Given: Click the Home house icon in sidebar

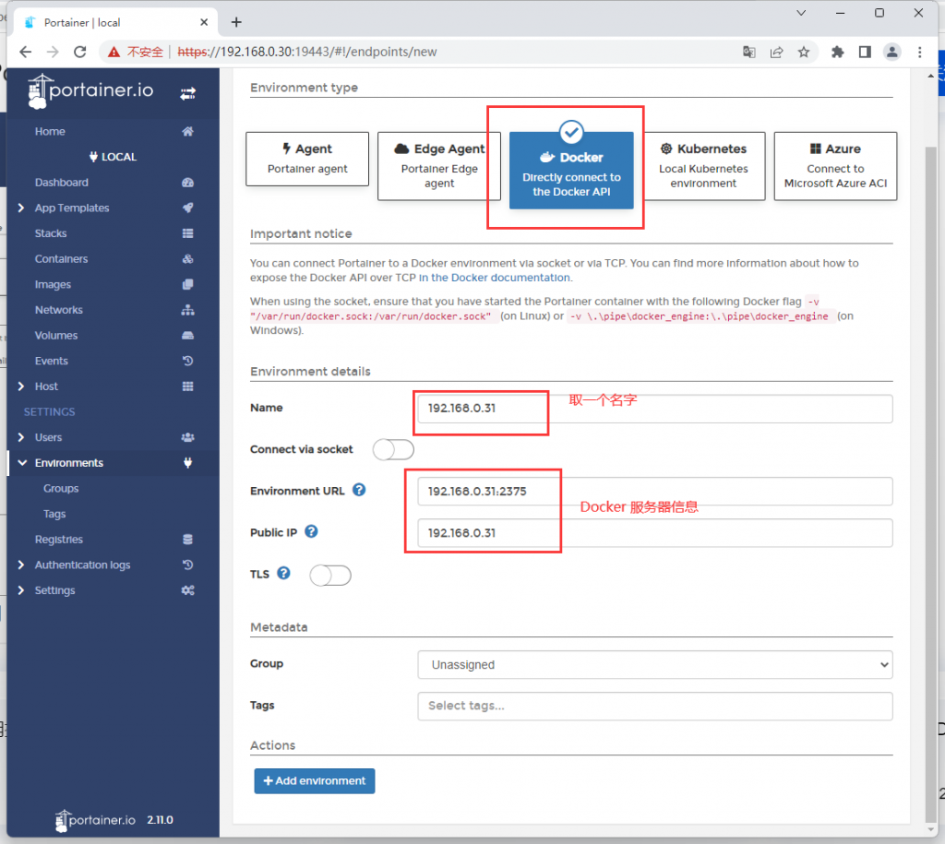Looking at the screenshot, I should [x=187, y=131].
